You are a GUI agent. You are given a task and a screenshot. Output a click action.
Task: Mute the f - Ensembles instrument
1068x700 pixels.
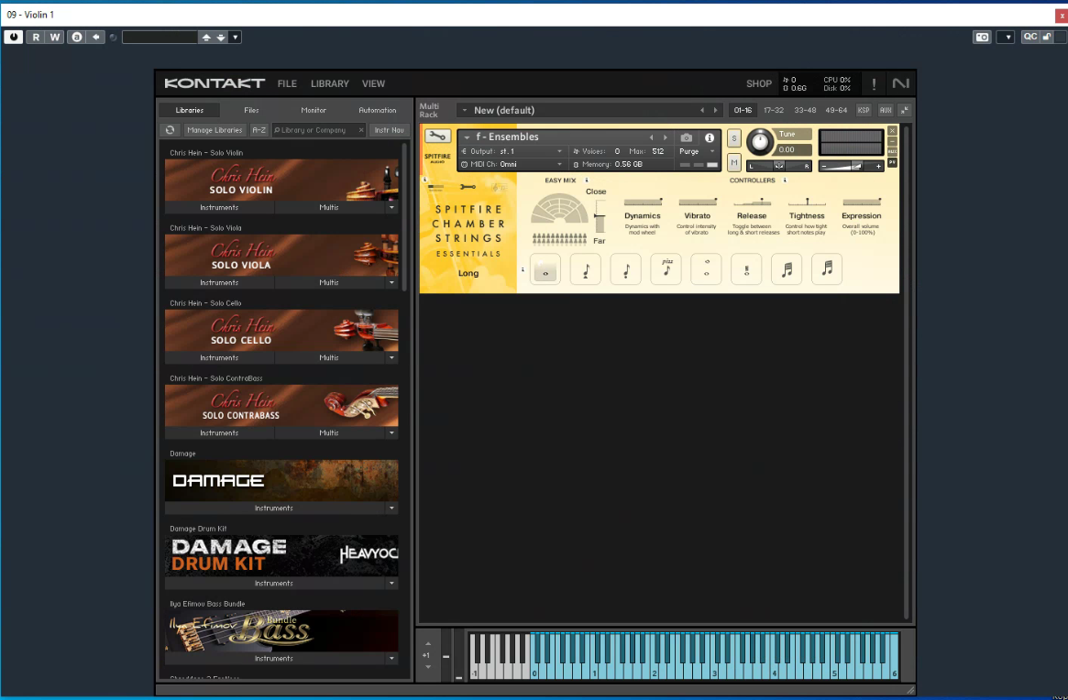pos(734,163)
